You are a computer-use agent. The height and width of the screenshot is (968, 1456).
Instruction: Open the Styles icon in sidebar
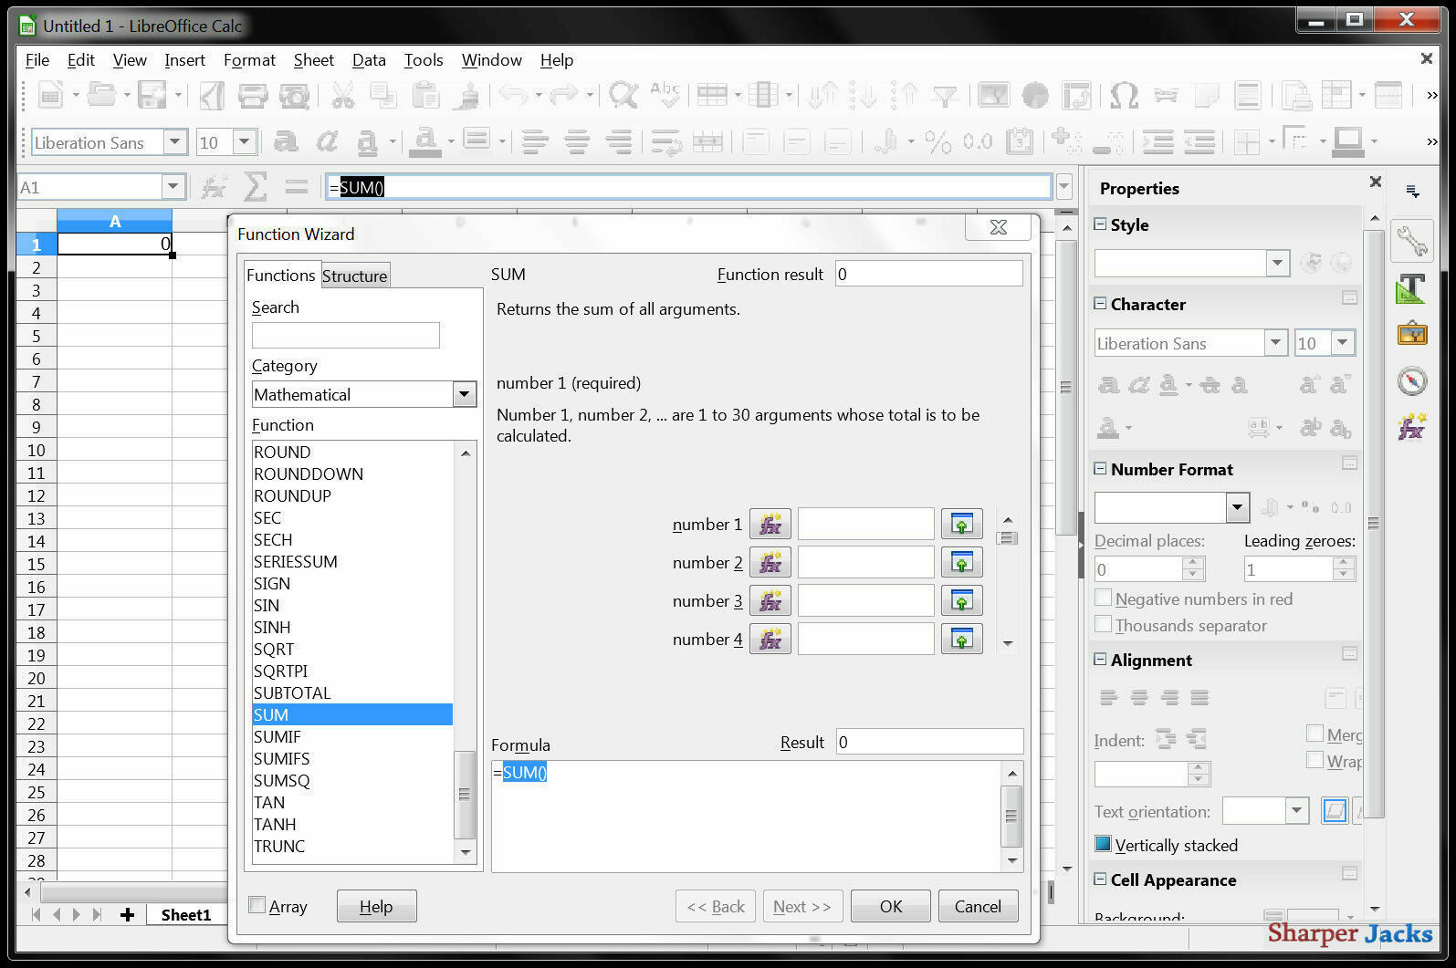coord(1411,288)
